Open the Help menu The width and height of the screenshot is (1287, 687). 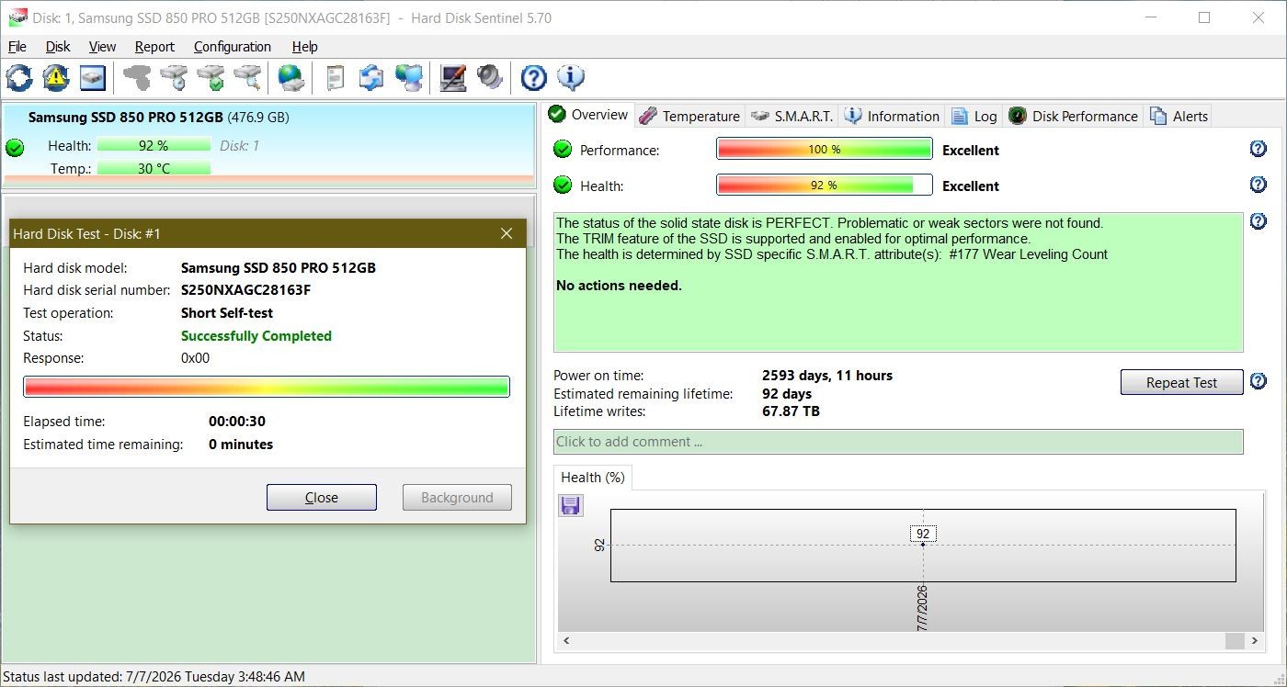(x=304, y=47)
